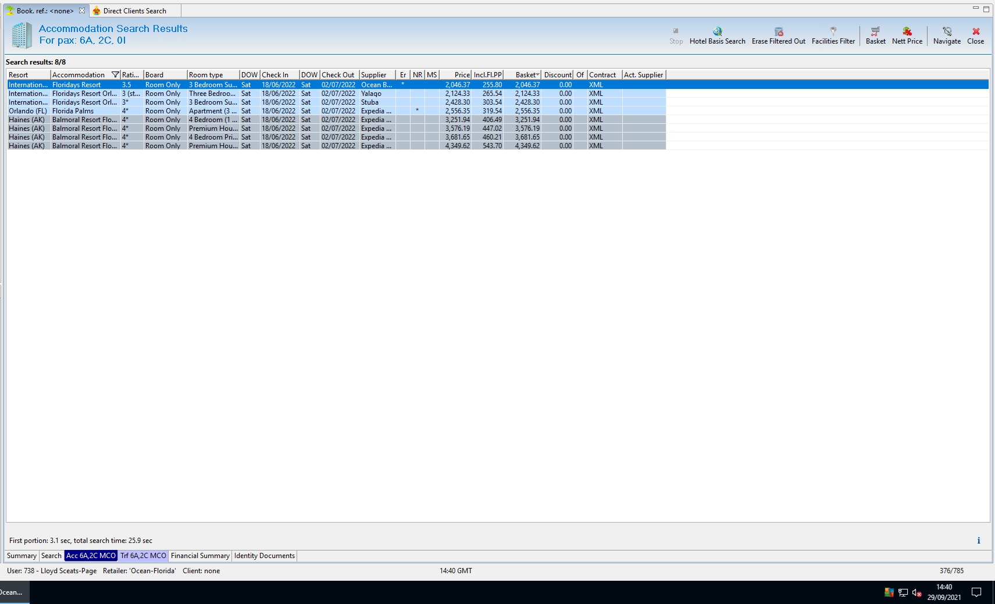Click the Orlando (FL) resort cell
The width and height of the screenshot is (995, 604).
[x=28, y=111]
